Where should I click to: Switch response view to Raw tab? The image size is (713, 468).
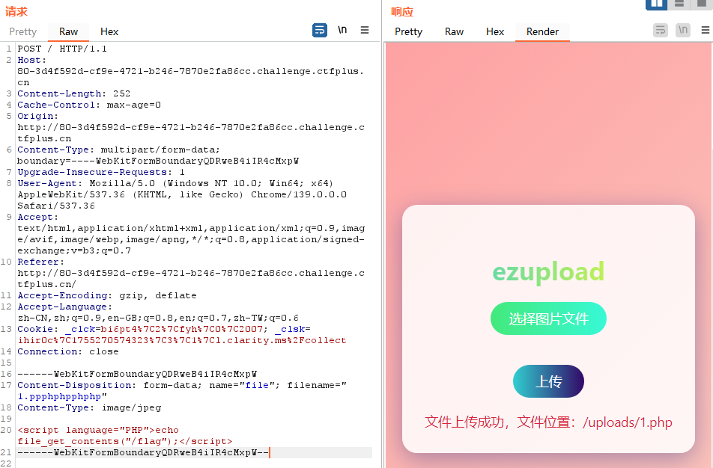(454, 32)
